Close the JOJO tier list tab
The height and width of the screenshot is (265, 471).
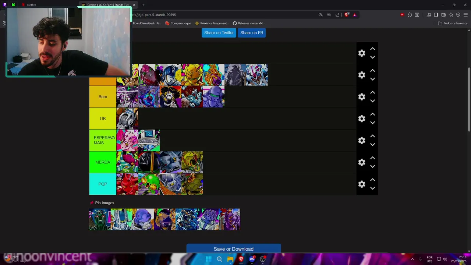pos(134,5)
